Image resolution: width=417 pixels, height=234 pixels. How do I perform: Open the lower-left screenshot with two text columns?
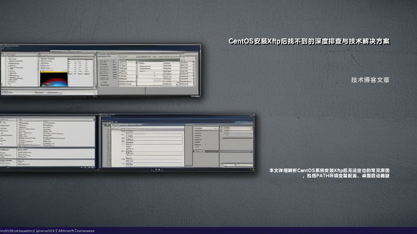[48, 142]
